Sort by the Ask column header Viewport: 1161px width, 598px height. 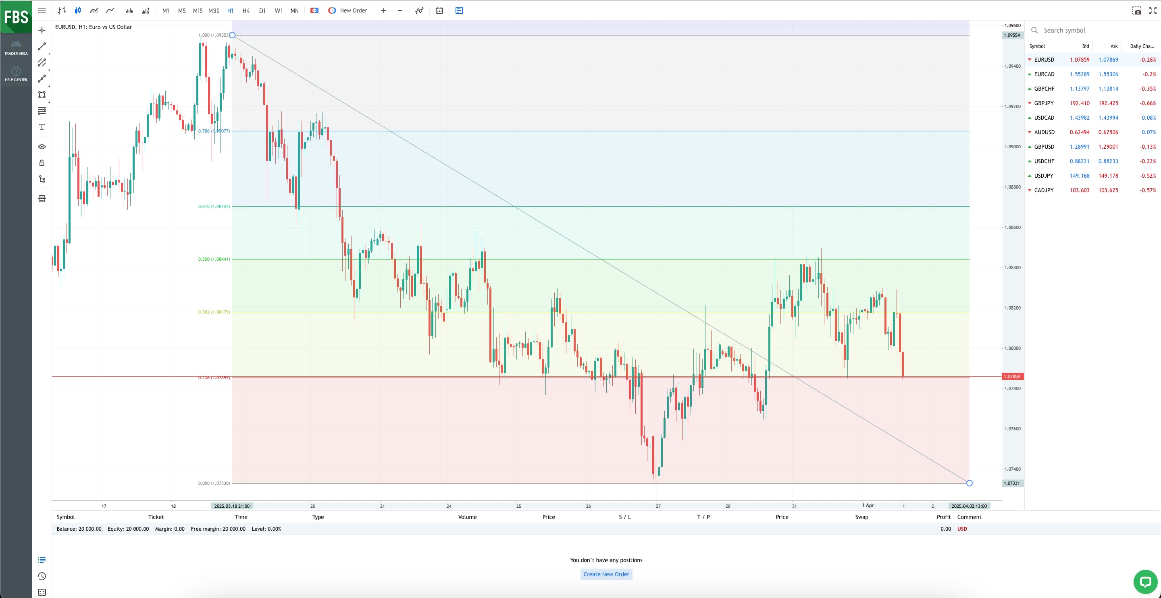pos(1114,46)
